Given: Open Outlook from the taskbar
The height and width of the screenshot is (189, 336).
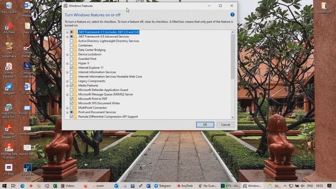Looking at the screenshot, I should [116, 186].
